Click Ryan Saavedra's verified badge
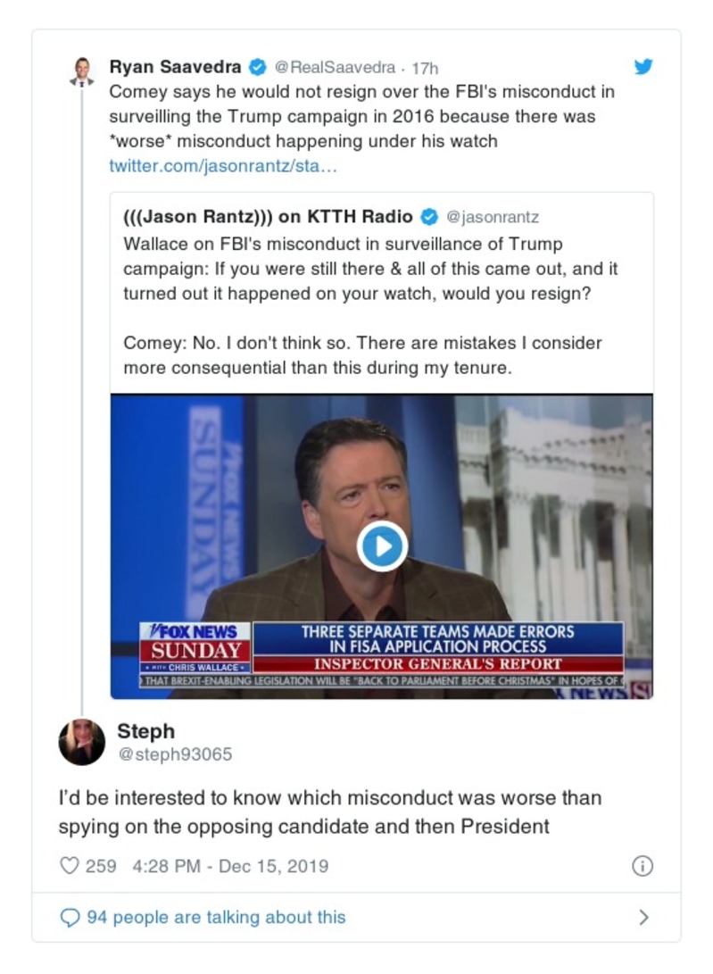 (x=258, y=67)
